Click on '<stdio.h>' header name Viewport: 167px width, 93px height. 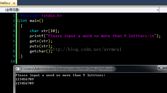(51, 16)
